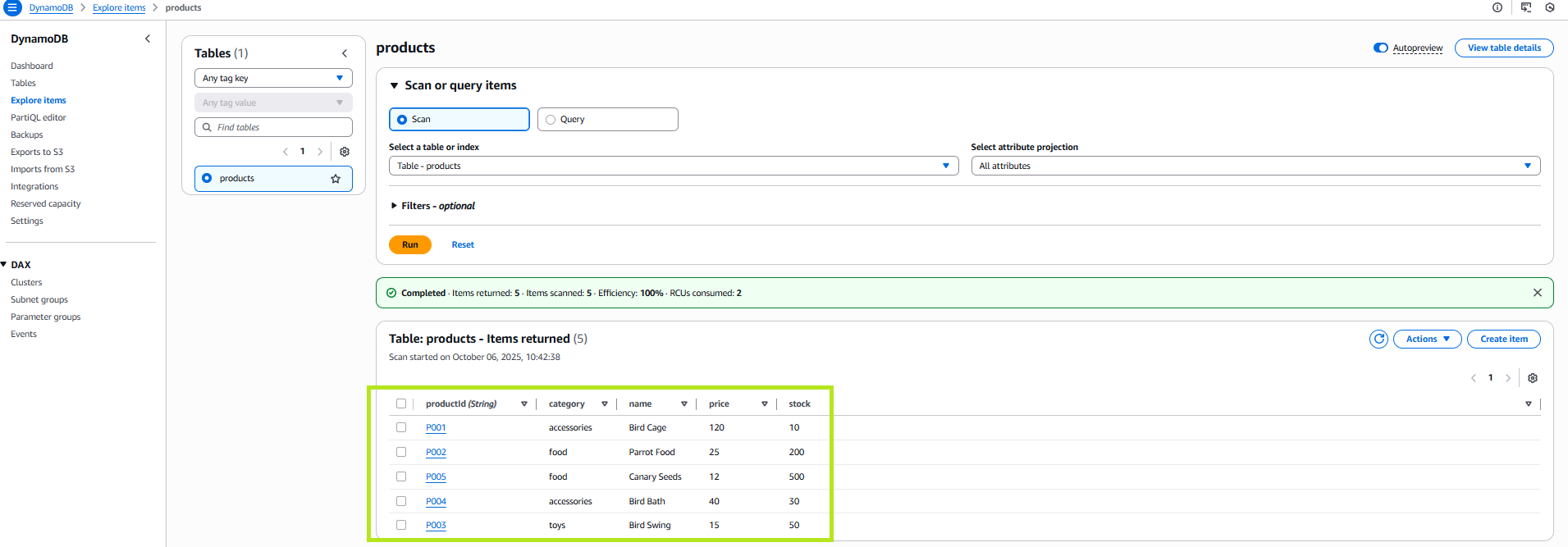Click the Tables panel settings gear icon
The image size is (1568, 547).
[x=345, y=152]
